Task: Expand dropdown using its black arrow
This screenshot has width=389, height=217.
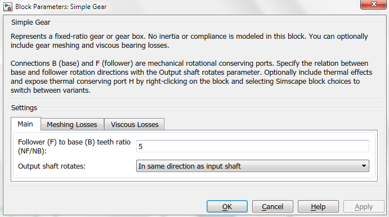Action: 364,166
